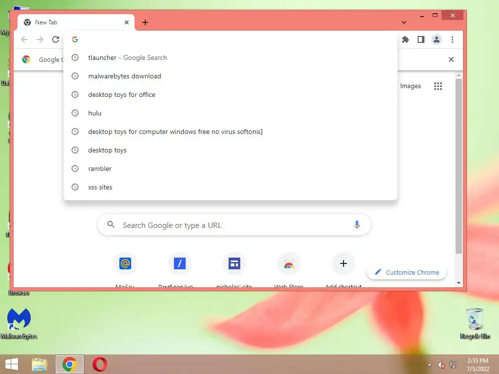The height and width of the screenshot is (374, 499).
Task: Open the Malwarebytes desktop shortcut
Action: point(19,323)
